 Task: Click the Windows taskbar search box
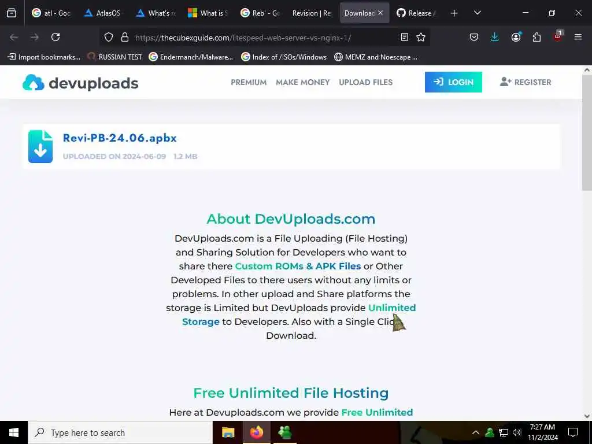[x=120, y=432]
